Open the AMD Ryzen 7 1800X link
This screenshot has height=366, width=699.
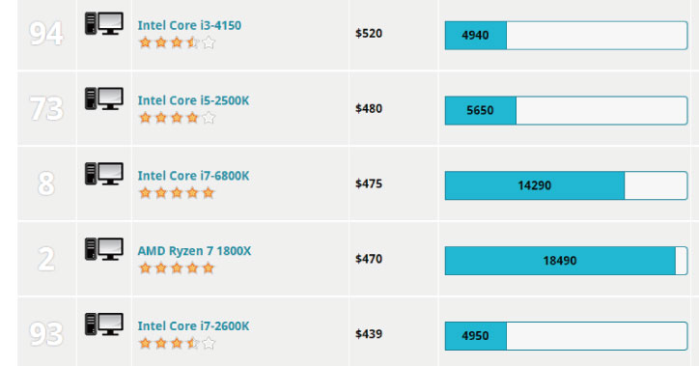click(194, 251)
